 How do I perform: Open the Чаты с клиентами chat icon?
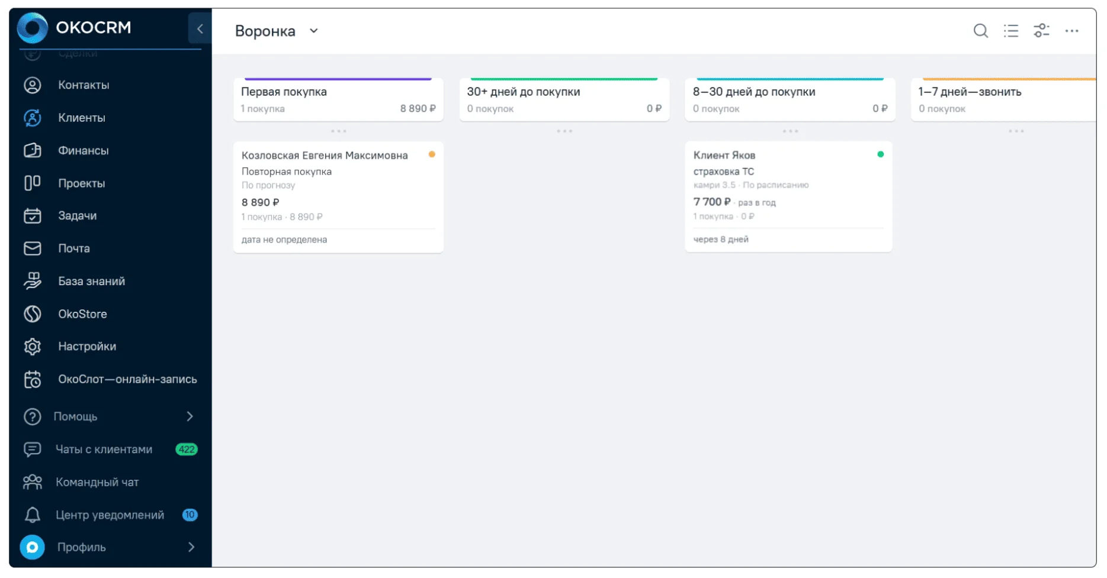(33, 450)
